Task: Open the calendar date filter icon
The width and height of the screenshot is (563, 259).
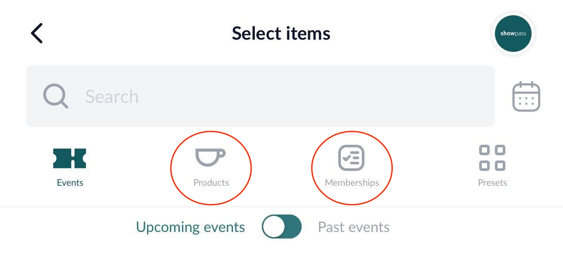Action: pos(526,96)
